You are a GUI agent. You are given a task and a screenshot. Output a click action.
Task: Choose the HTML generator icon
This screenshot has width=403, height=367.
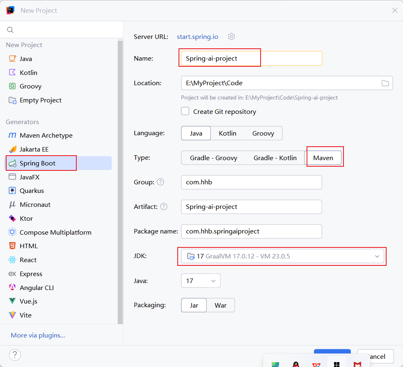[x=12, y=246]
